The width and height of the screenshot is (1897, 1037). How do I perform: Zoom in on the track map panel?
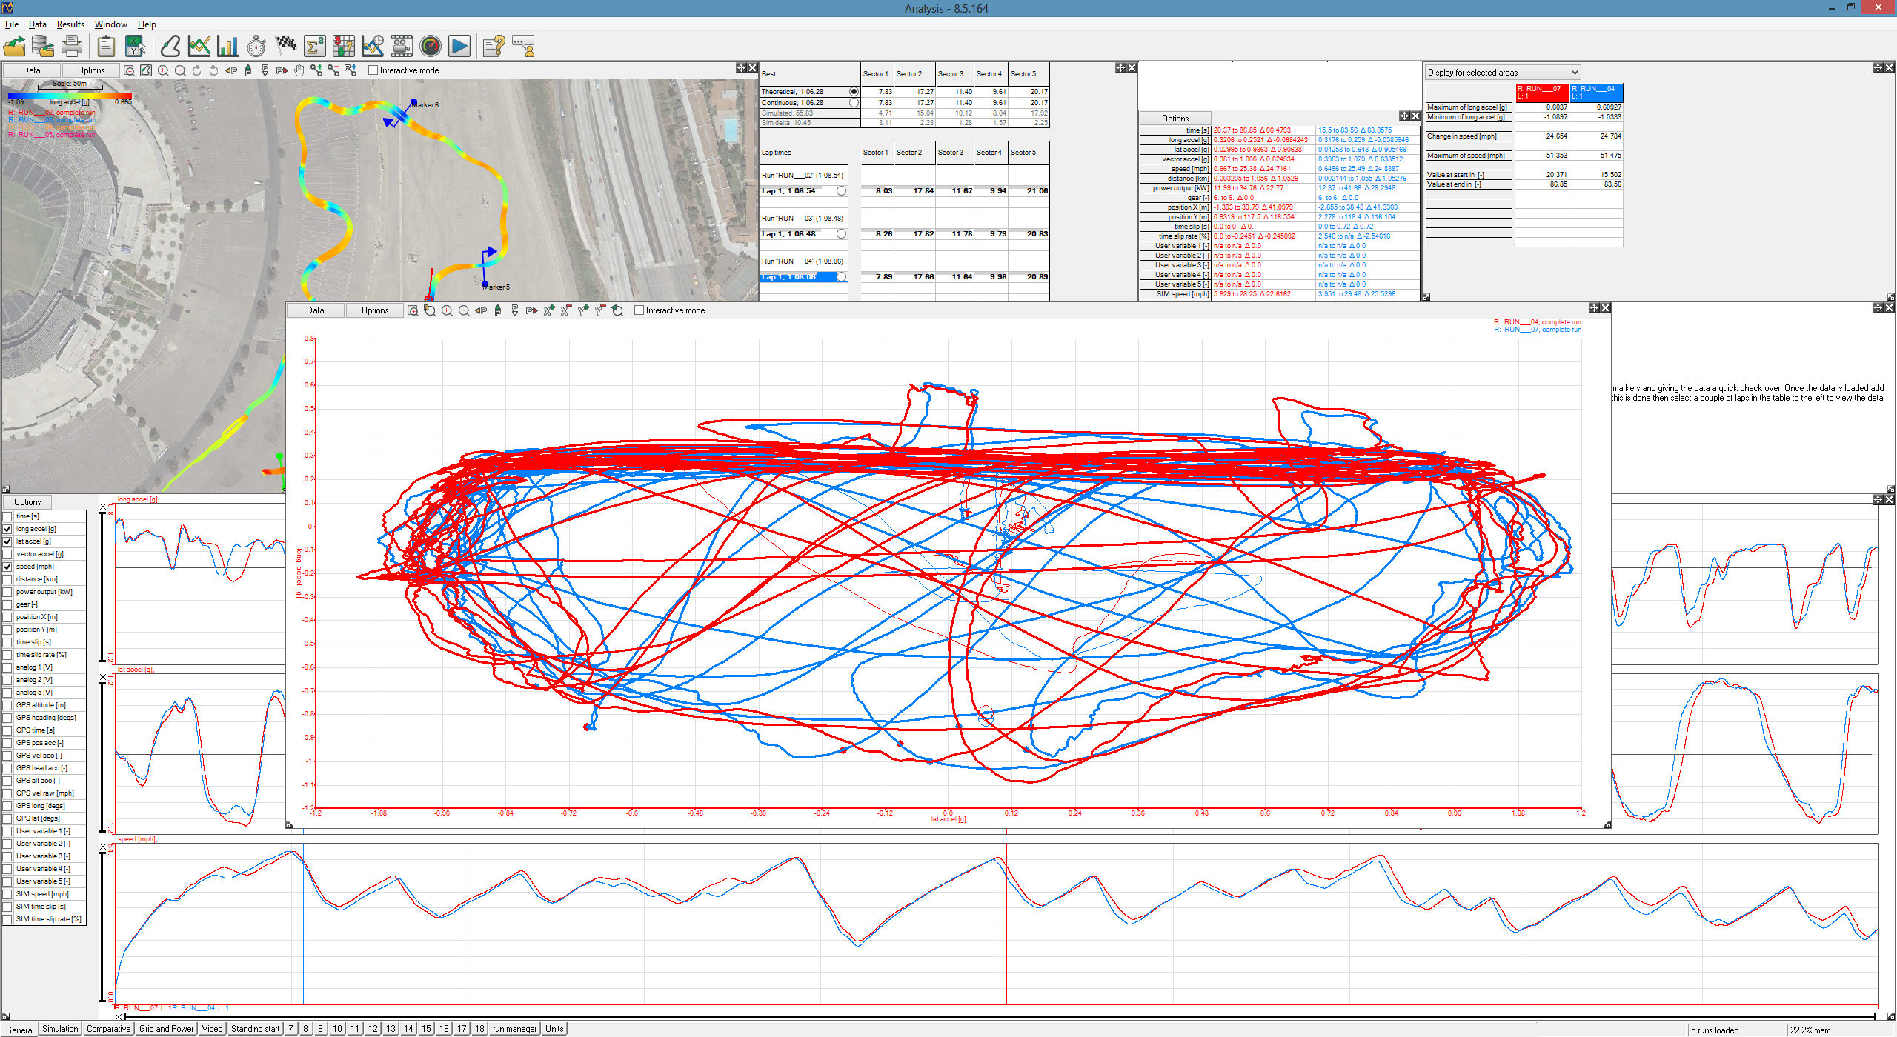[x=163, y=70]
